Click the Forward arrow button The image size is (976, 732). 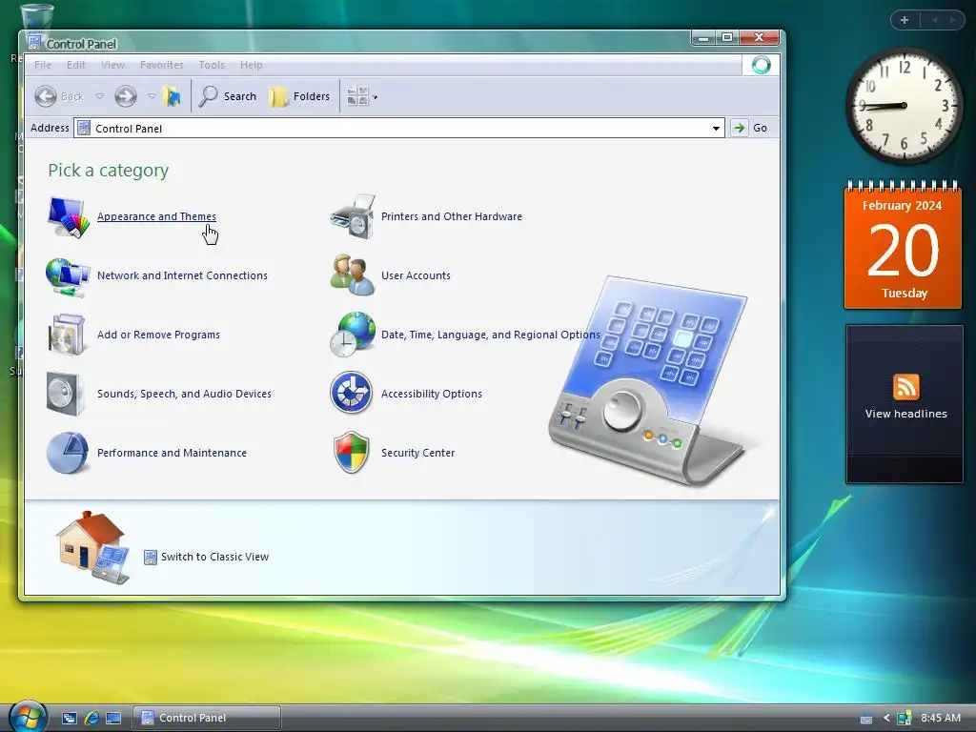(x=126, y=96)
